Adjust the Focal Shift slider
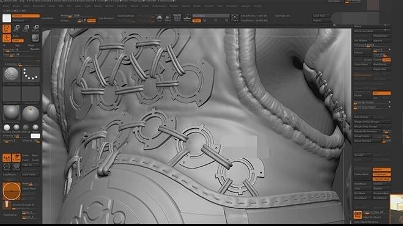403x226 pixels. [x=21, y=55]
